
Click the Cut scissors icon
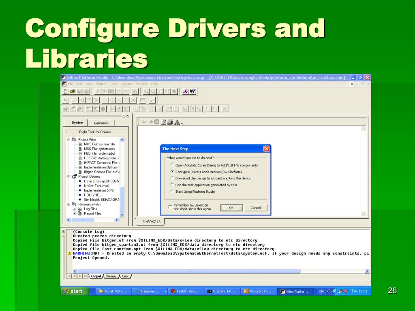(98, 92)
